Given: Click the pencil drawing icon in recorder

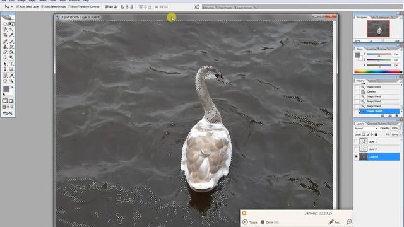Looking at the screenshot, I should (331, 222).
